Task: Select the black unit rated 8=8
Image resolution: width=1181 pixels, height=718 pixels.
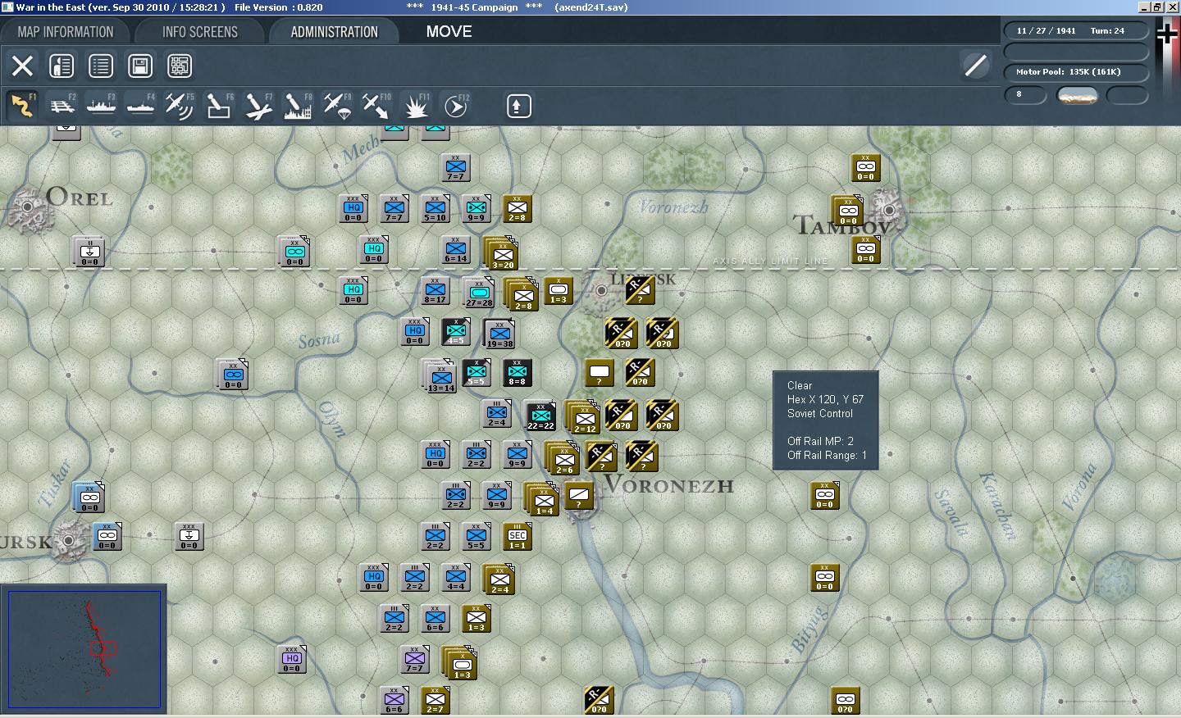Action: [x=518, y=372]
